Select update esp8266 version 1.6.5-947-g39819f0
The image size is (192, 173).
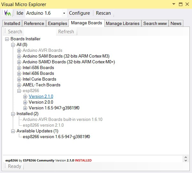56,137
